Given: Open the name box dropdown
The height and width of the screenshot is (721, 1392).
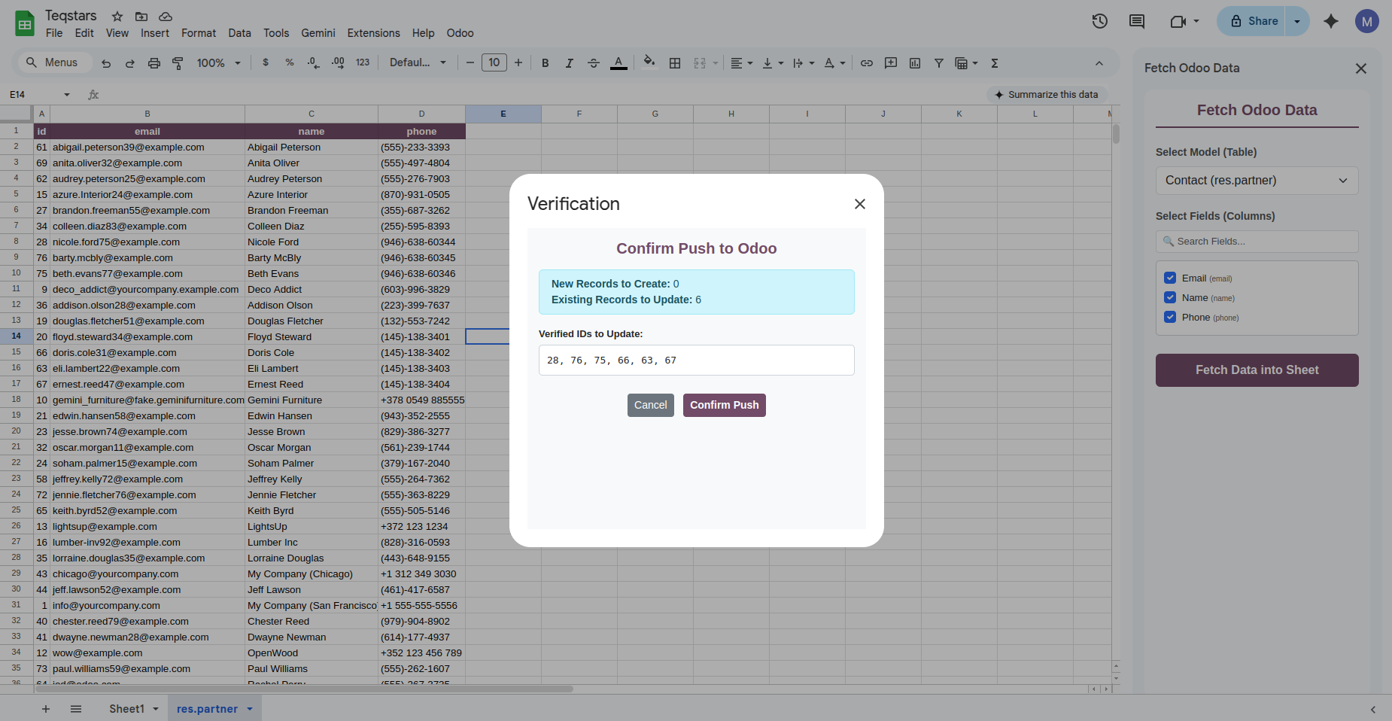Looking at the screenshot, I should (x=67, y=95).
